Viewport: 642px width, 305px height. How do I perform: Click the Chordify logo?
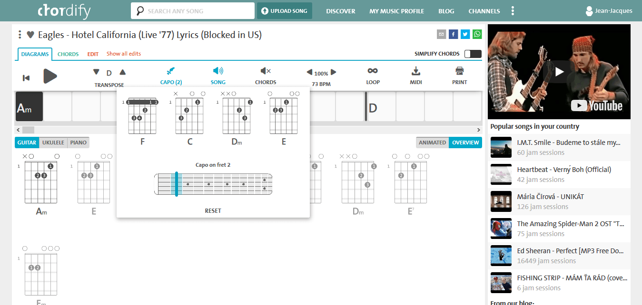click(64, 11)
